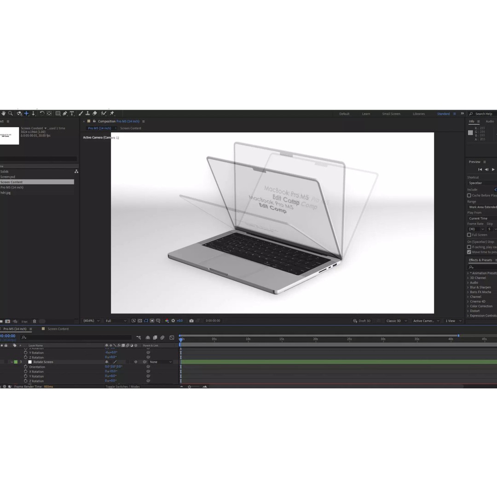Click the reset exposure icon in viewer

click(x=173, y=321)
